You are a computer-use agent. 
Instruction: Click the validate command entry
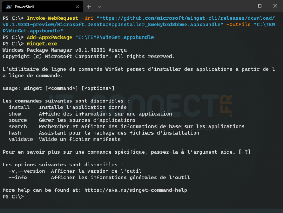click(x=21, y=139)
